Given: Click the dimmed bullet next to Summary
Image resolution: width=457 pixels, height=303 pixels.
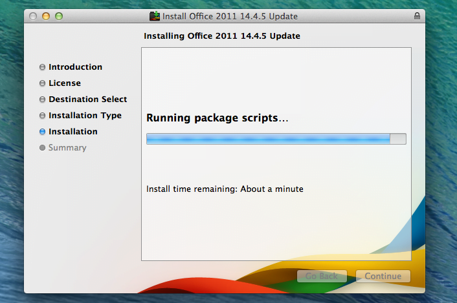Looking at the screenshot, I should click(x=43, y=148).
